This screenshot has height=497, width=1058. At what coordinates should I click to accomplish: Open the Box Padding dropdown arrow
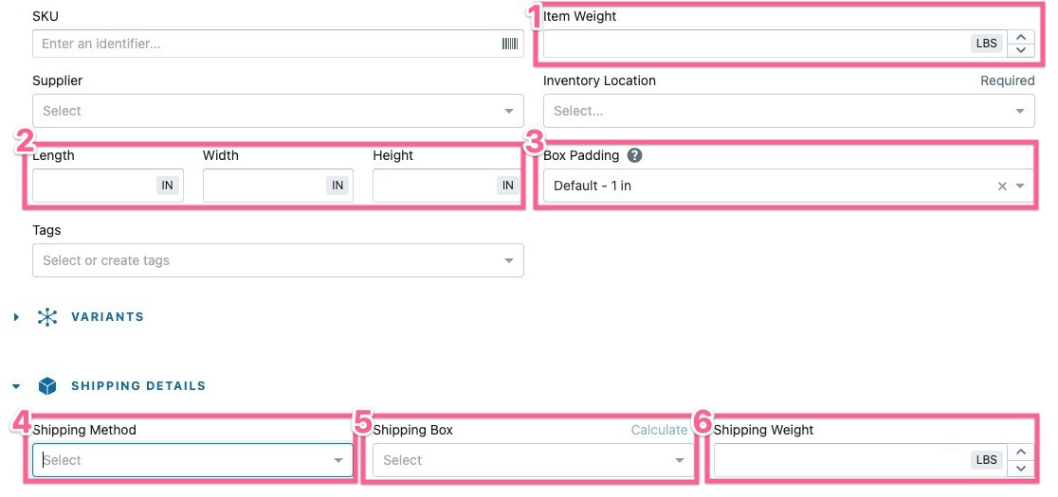1021,186
